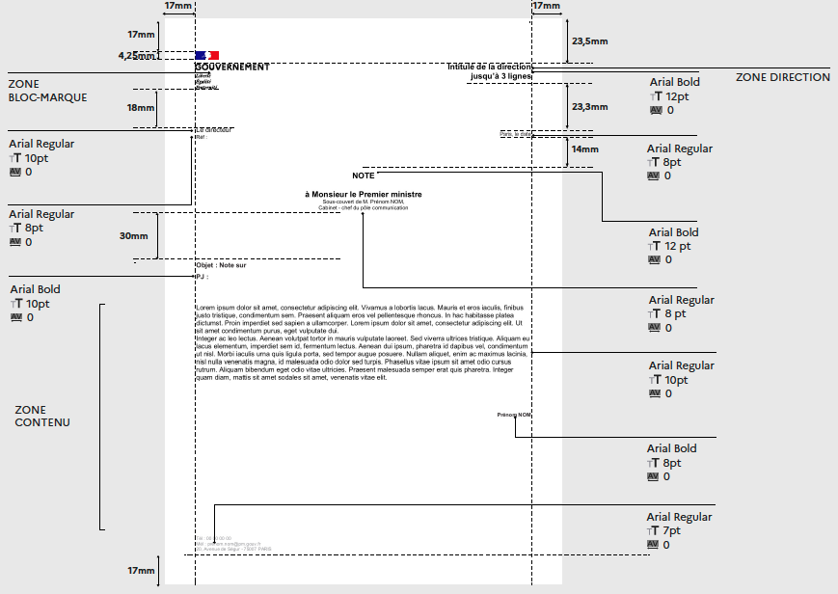The width and height of the screenshot is (838, 594).
Task: Click 'à Monsieur le Premier ministre' line
Action: 364,194
